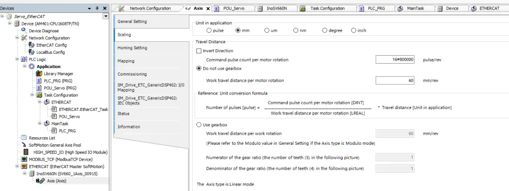Click the Device (AM401-CPU1608TP/TN) icon

[x=17, y=24]
